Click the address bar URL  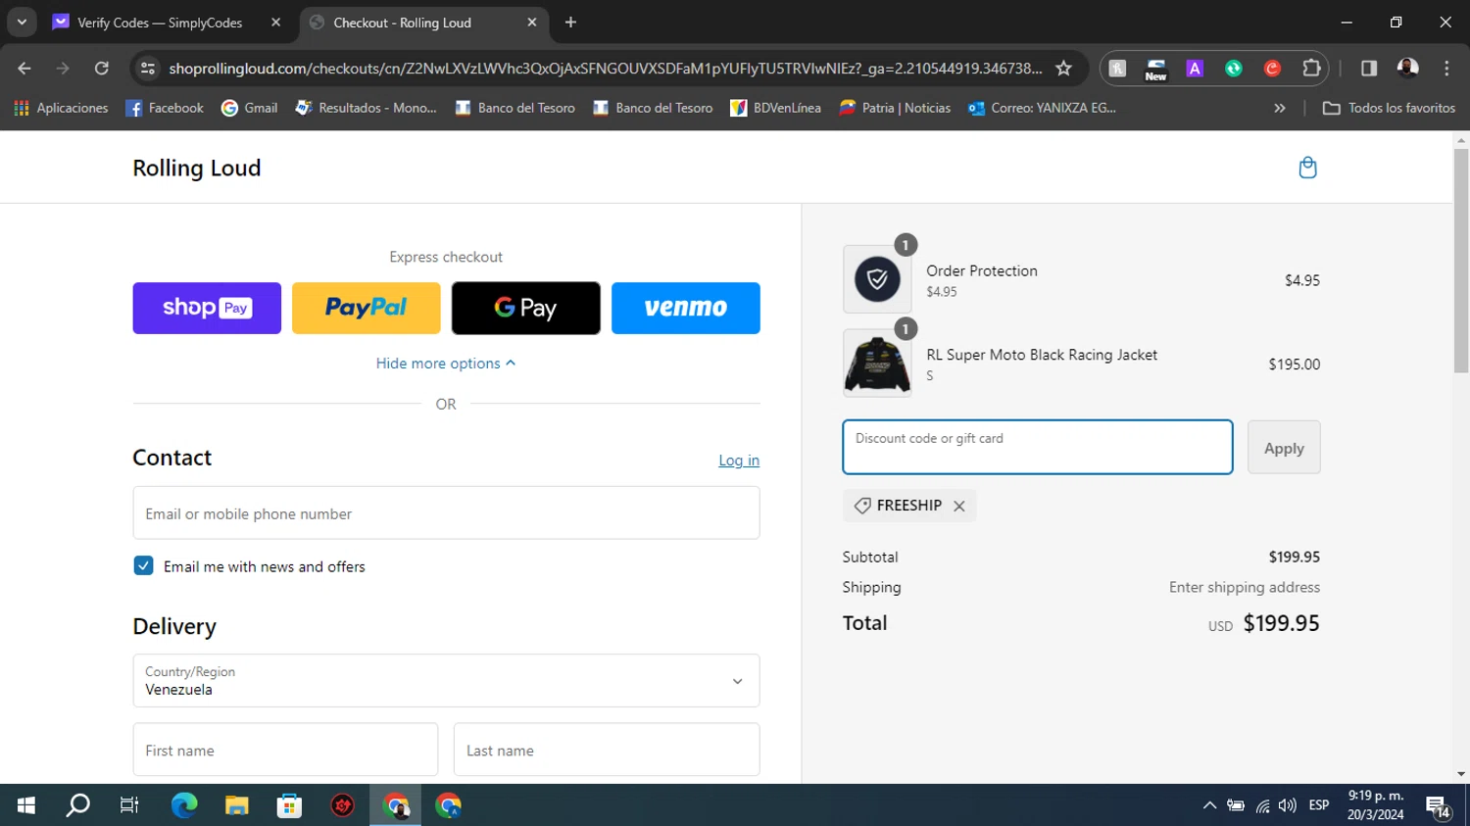[x=605, y=69]
